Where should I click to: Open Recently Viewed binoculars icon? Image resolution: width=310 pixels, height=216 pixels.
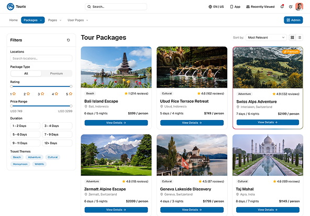pos(248,7)
